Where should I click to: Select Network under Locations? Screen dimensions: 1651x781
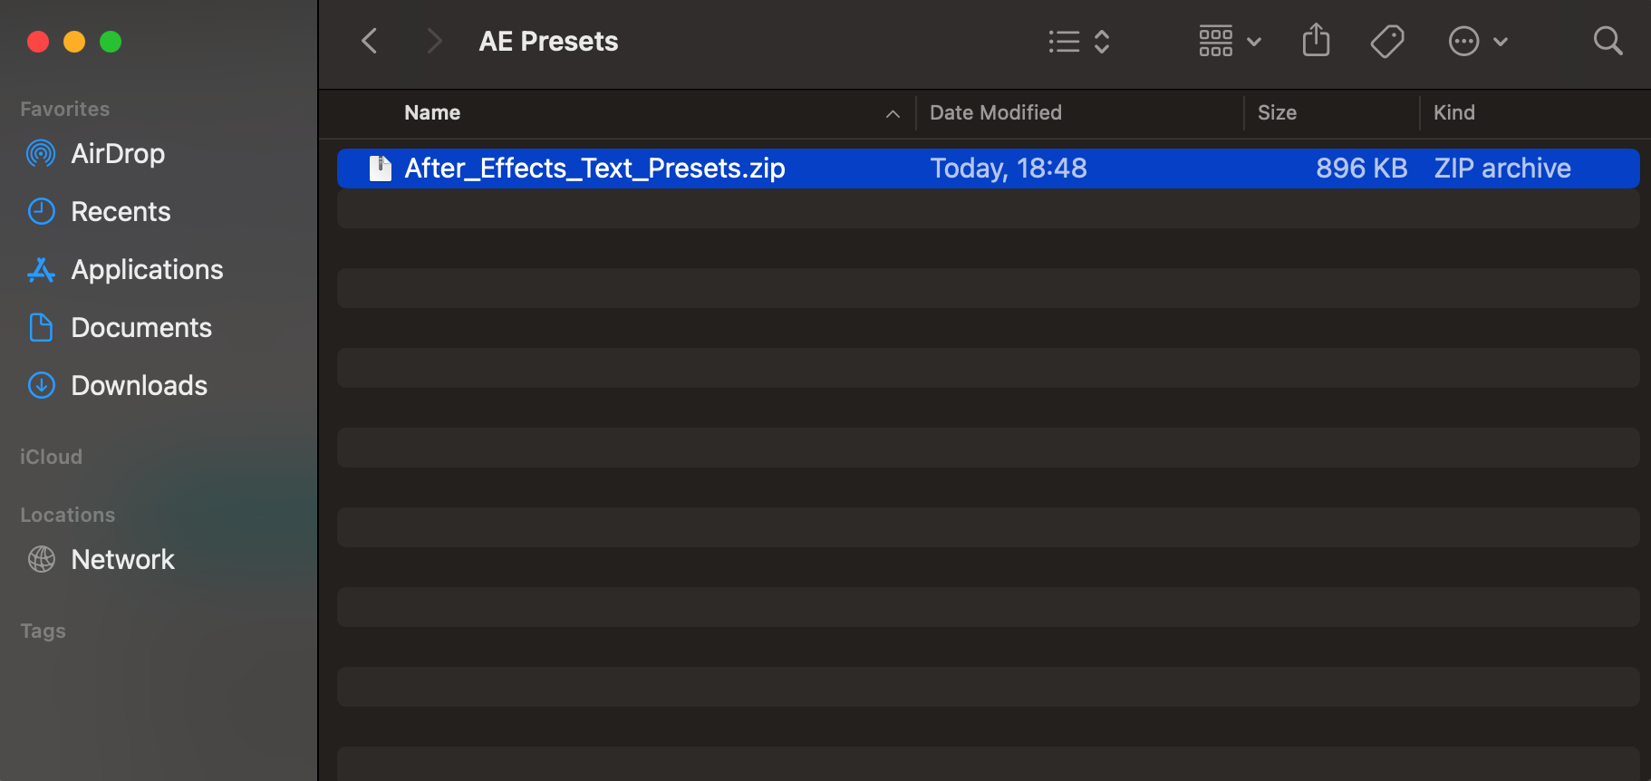pyautogui.click(x=122, y=560)
